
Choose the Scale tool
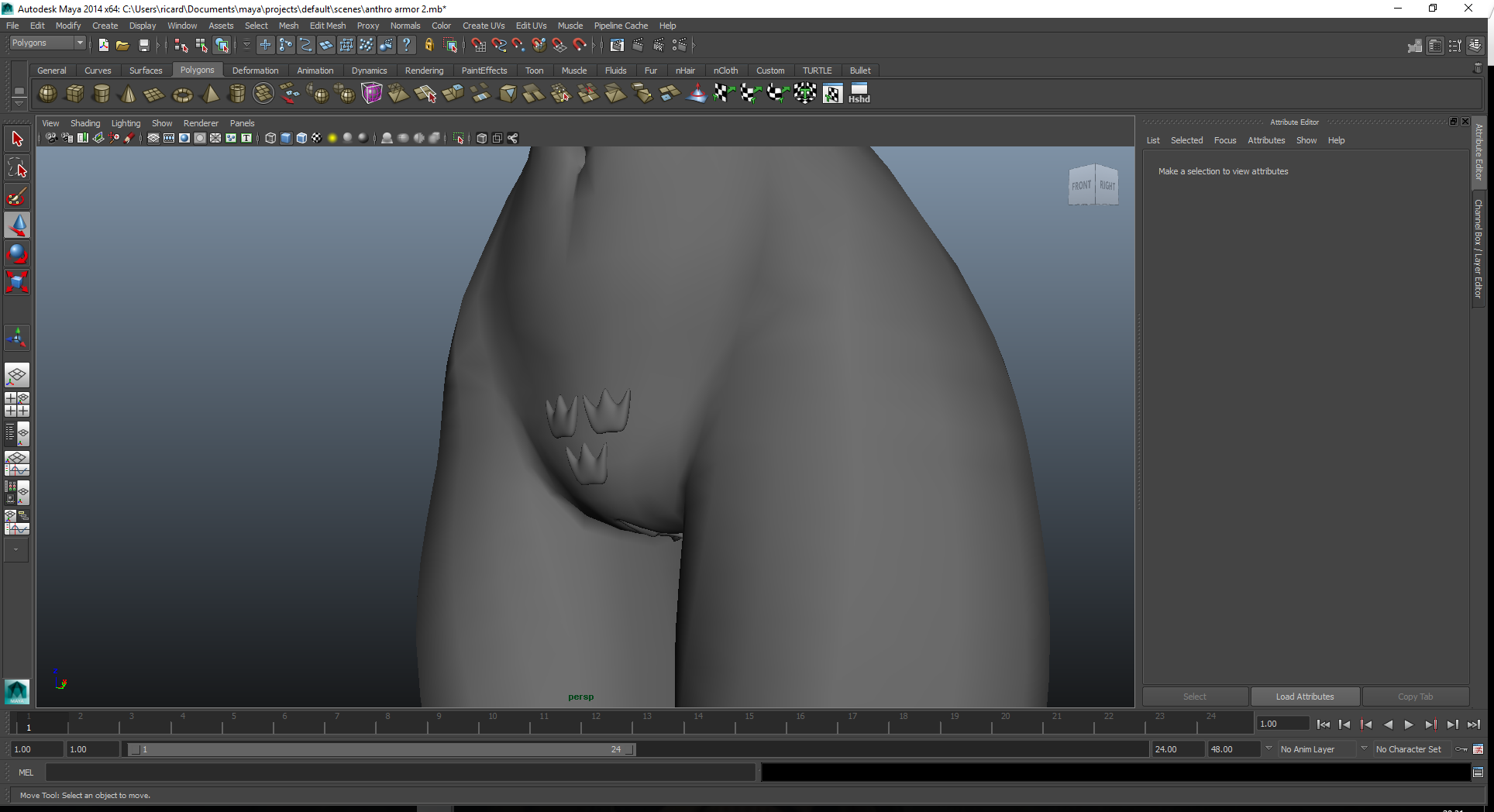coord(17,281)
